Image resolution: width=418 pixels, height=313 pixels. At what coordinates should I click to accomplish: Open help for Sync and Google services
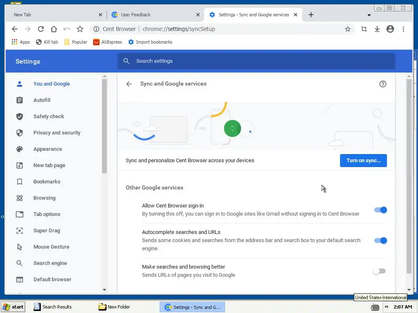click(x=382, y=84)
